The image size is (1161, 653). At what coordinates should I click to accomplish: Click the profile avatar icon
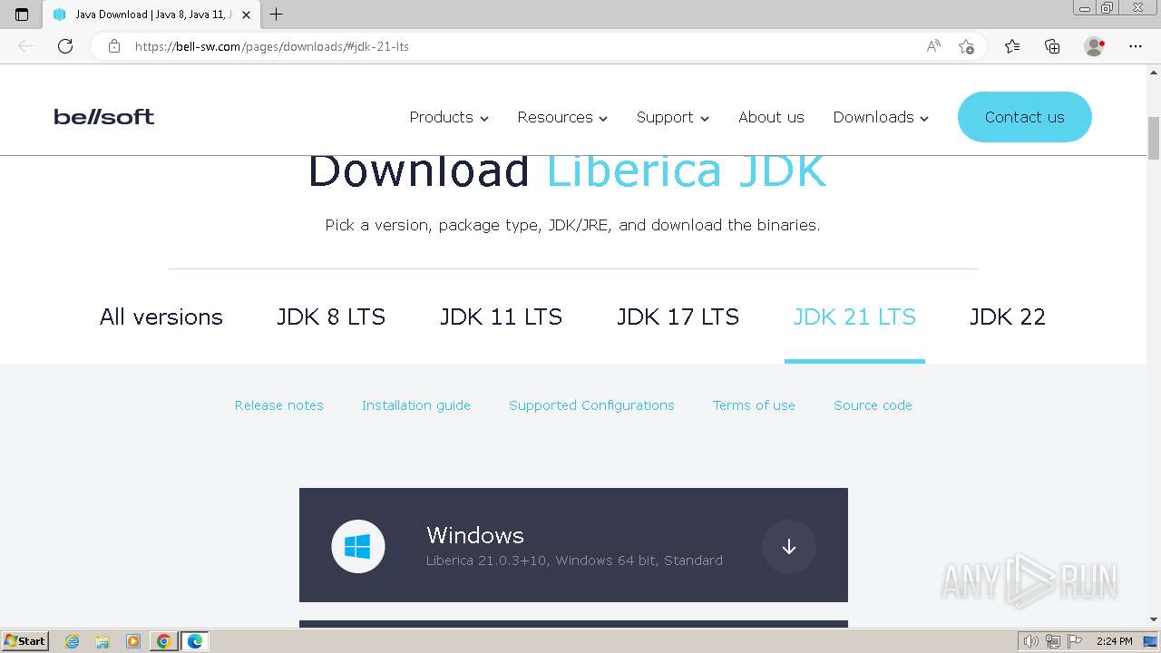1095,46
